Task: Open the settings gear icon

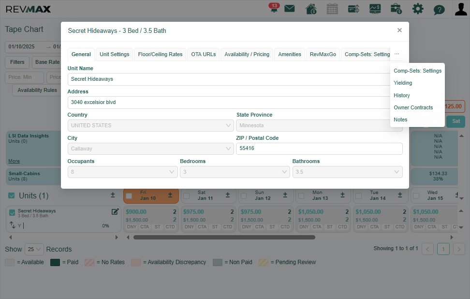Action: (x=418, y=9)
